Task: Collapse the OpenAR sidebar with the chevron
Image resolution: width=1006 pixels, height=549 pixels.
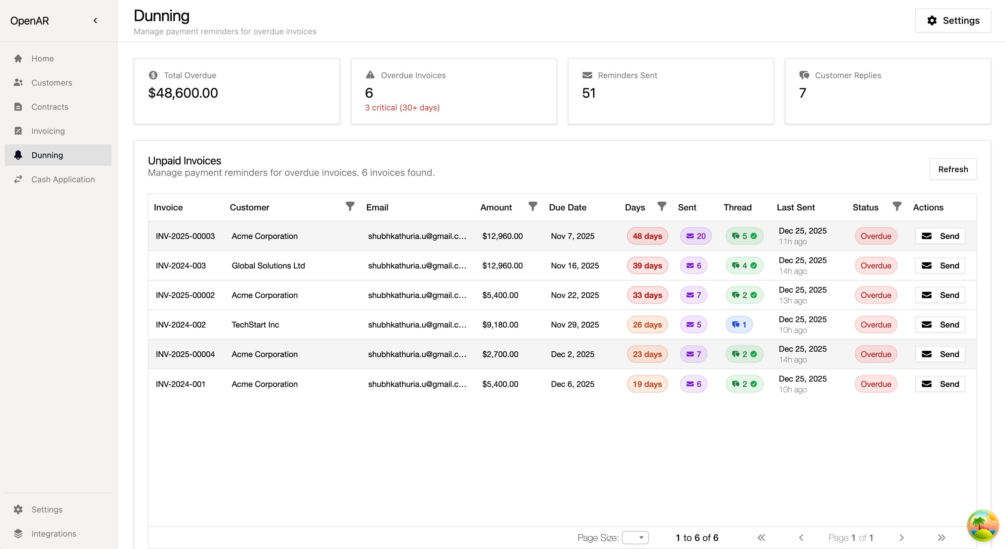Action: point(95,20)
